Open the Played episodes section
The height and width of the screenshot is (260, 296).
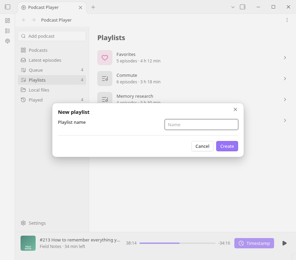point(52,100)
